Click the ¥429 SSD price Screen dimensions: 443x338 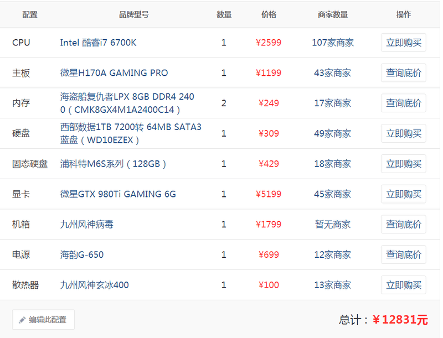click(x=269, y=164)
